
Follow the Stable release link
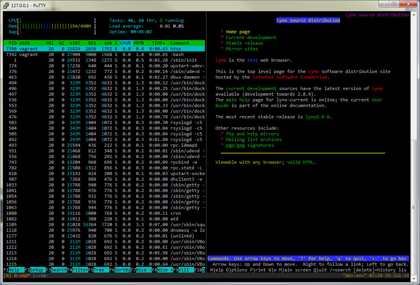click(245, 43)
